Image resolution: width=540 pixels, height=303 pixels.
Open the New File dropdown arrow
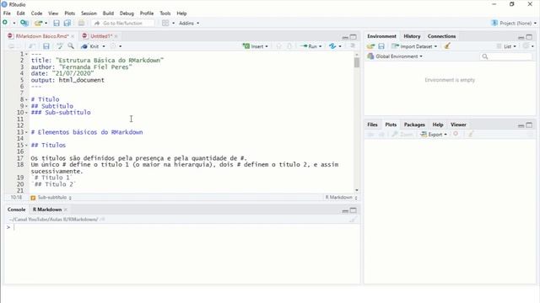point(14,23)
